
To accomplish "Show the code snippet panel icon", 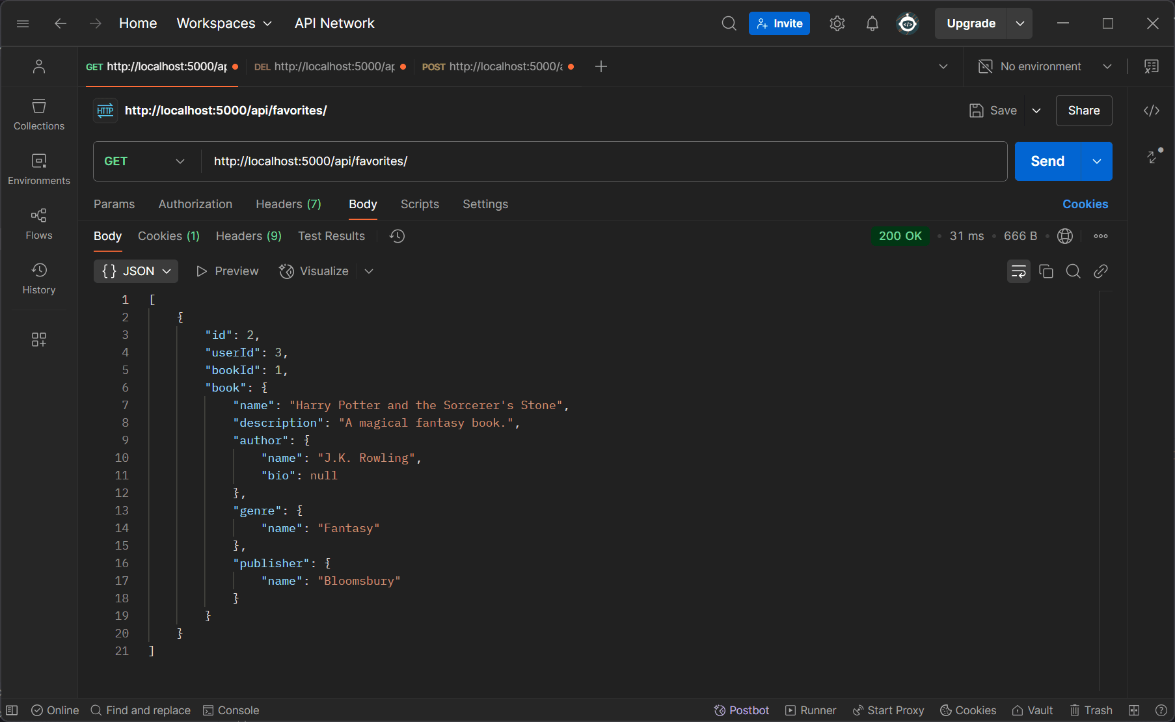I will coord(1152,111).
